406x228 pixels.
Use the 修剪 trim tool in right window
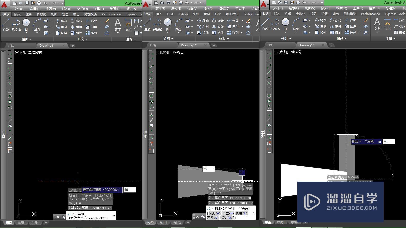coord(350,20)
